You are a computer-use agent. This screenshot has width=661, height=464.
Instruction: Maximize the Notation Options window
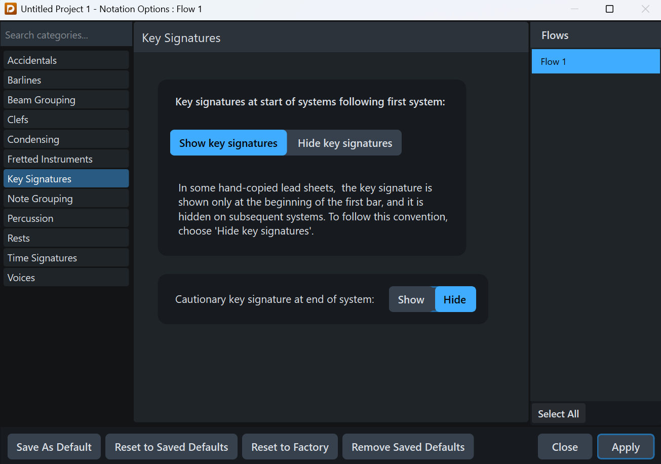coord(610,9)
